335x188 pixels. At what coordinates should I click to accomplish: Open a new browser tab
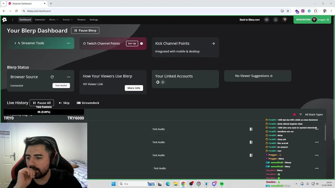click(x=51, y=4)
